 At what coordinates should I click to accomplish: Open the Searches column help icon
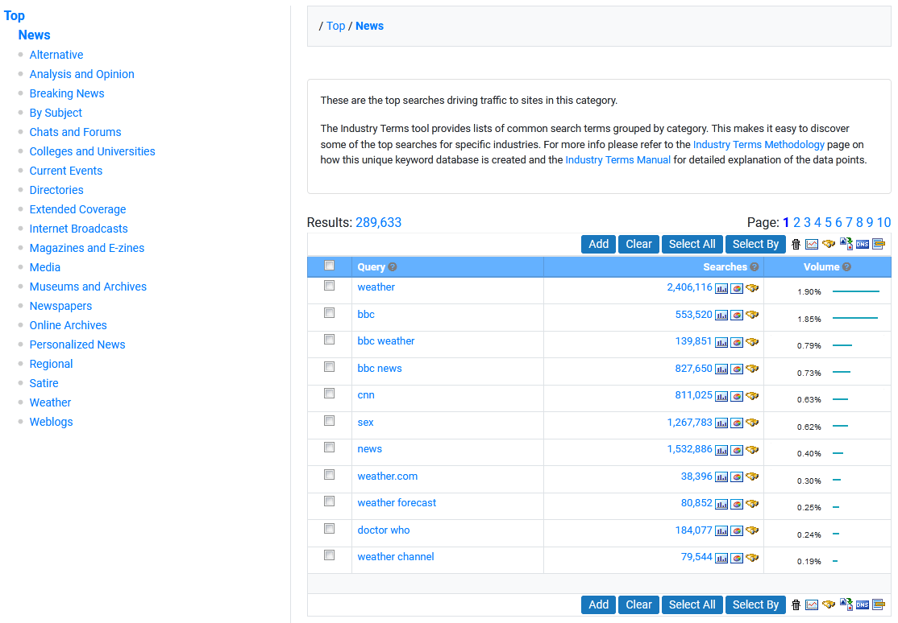(x=755, y=267)
